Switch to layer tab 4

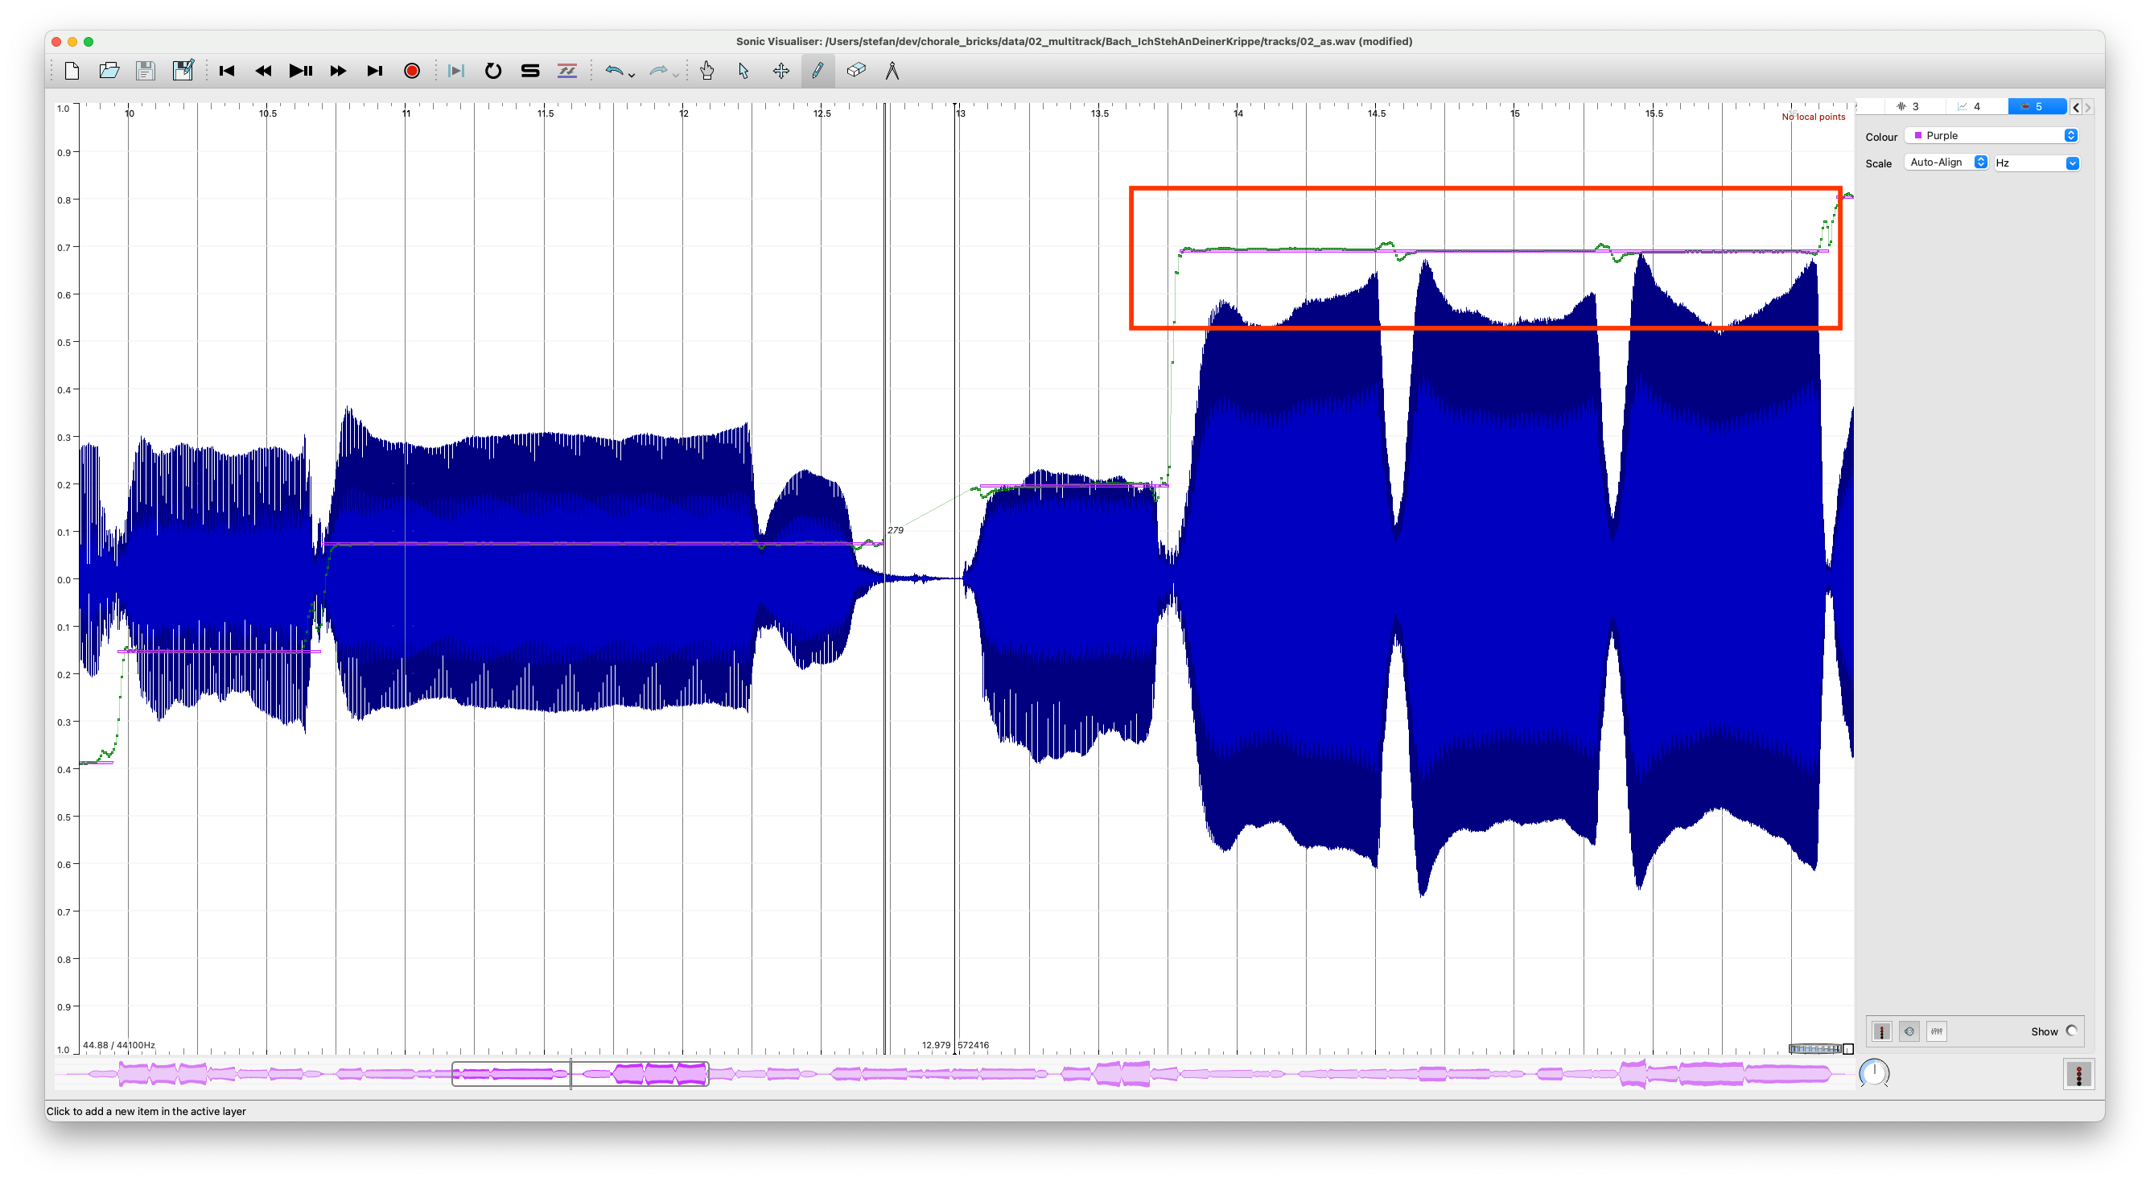point(1970,107)
